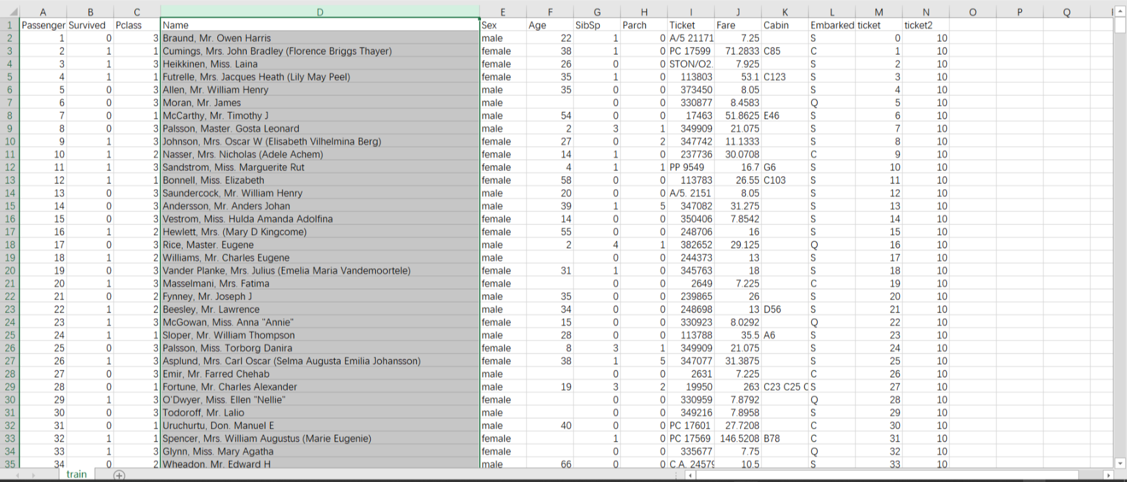Click ticket cell STON/O2.
The width and height of the screenshot is (1127, 482).
pyautogui.click(x=691, y=64)
